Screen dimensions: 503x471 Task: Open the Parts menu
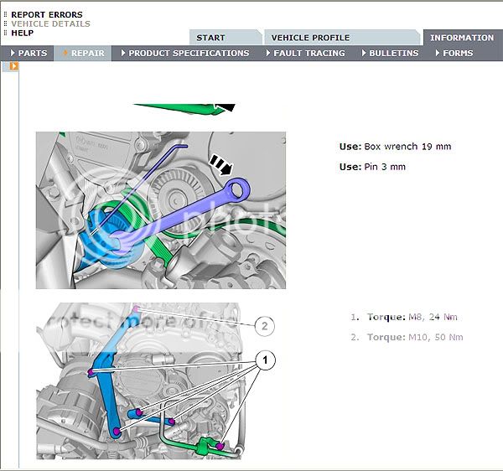tap(33, 53)
